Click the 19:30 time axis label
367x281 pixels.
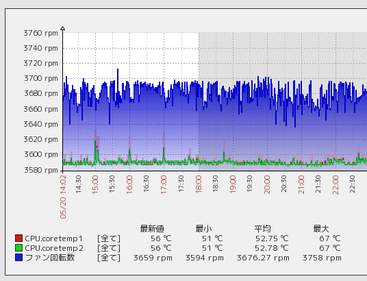click(250, 184)
